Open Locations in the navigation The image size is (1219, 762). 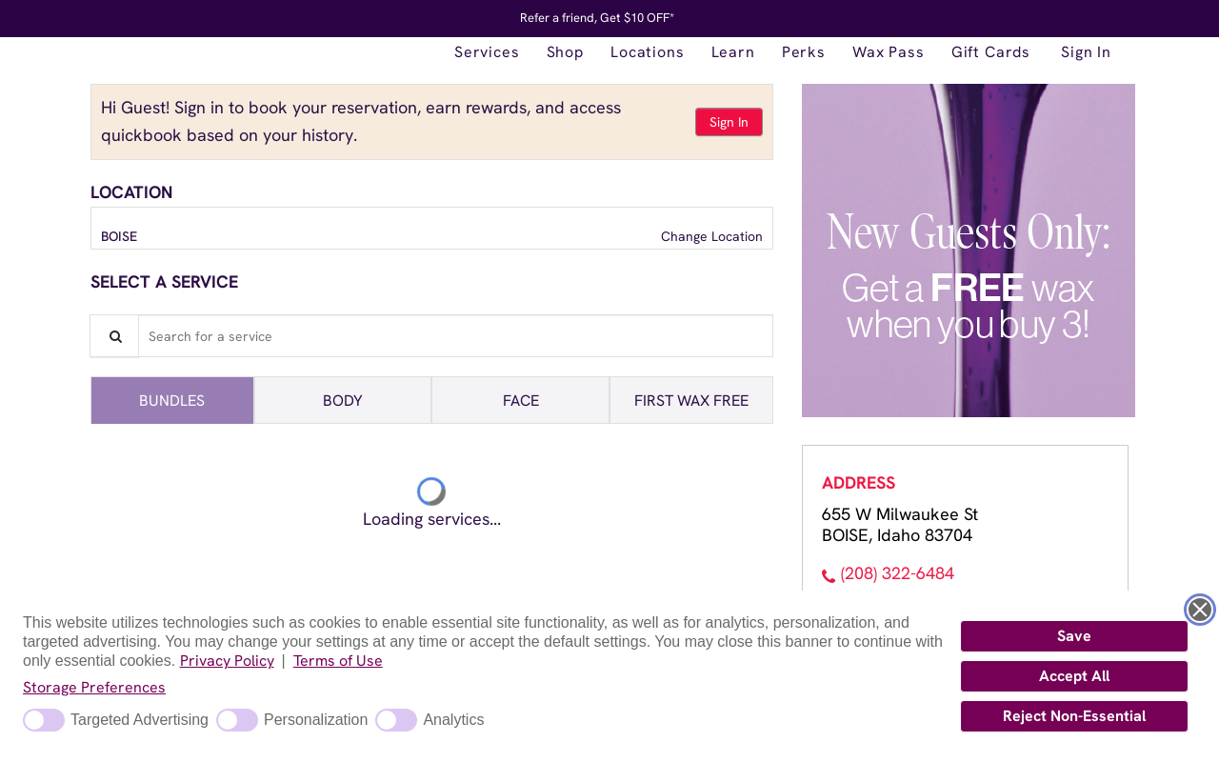648,52
